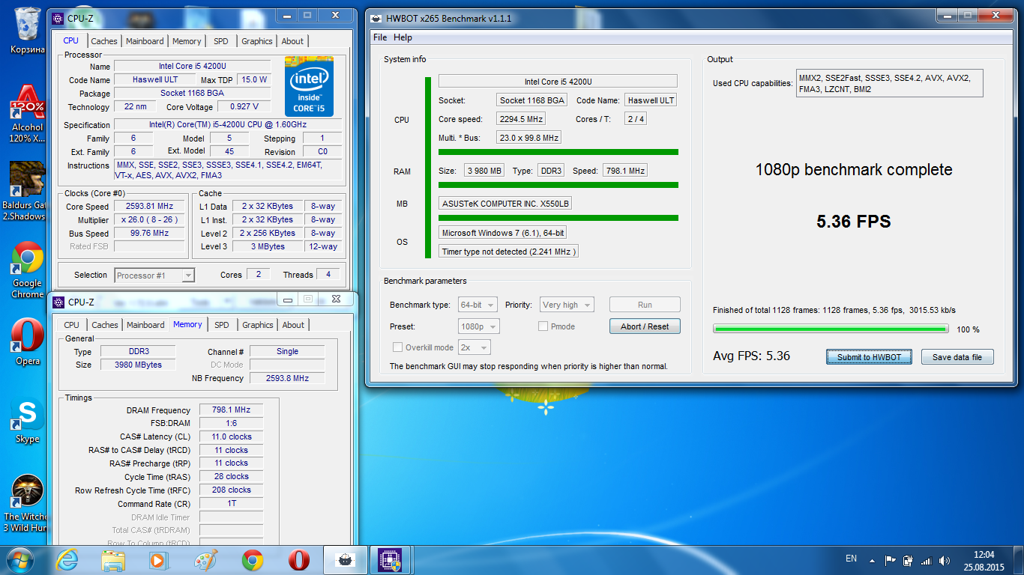Show hidden system tray icons
This screenshot has height=575, width=1024.
pyautogui.click(x=872, y=560)
